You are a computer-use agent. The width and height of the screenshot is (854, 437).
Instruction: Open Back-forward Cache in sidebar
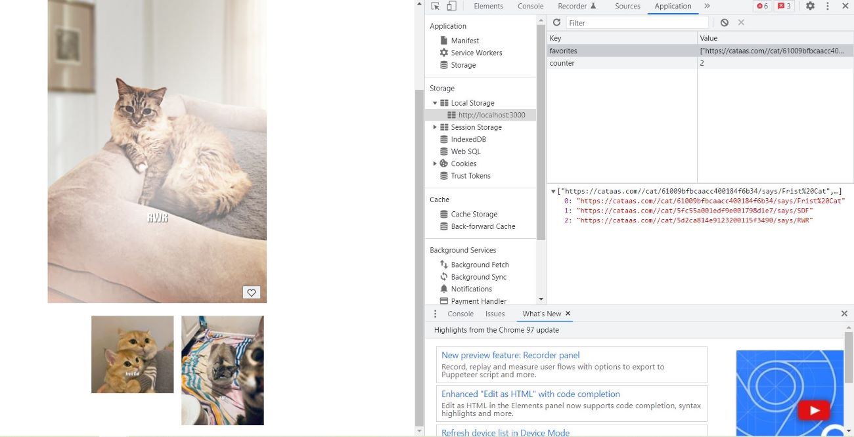483,226
